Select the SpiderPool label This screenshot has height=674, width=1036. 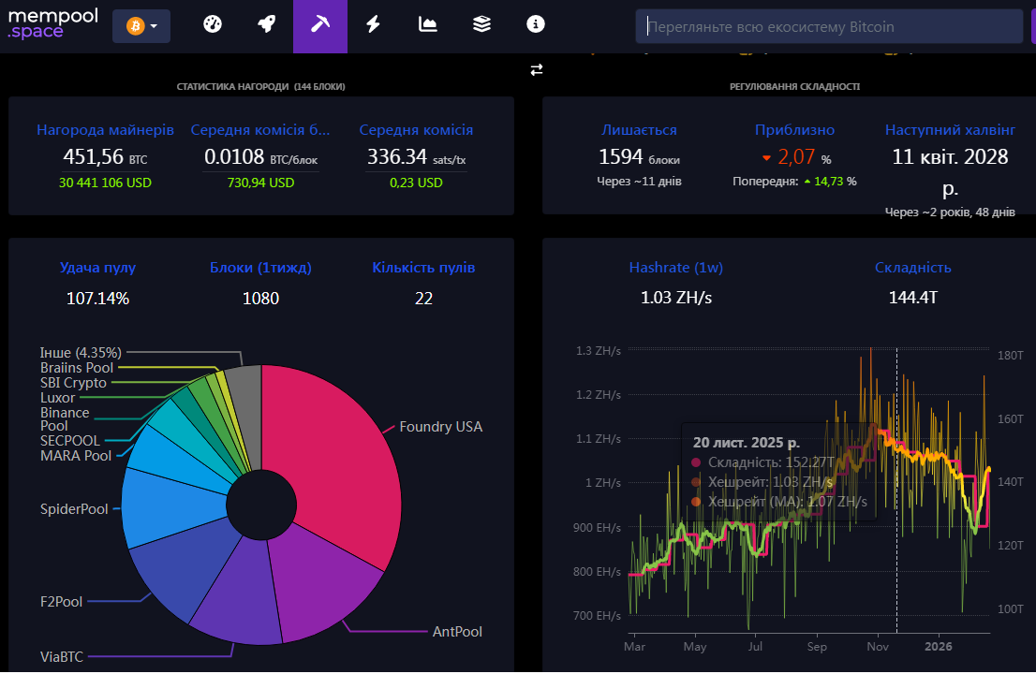74,509
